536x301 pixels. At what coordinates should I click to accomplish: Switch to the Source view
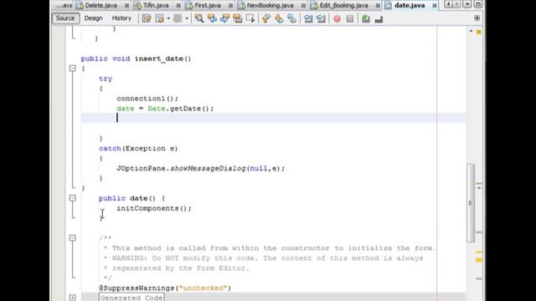click(65, 18)
